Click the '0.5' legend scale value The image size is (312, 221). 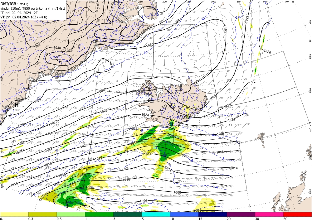(x=59, y=219)
